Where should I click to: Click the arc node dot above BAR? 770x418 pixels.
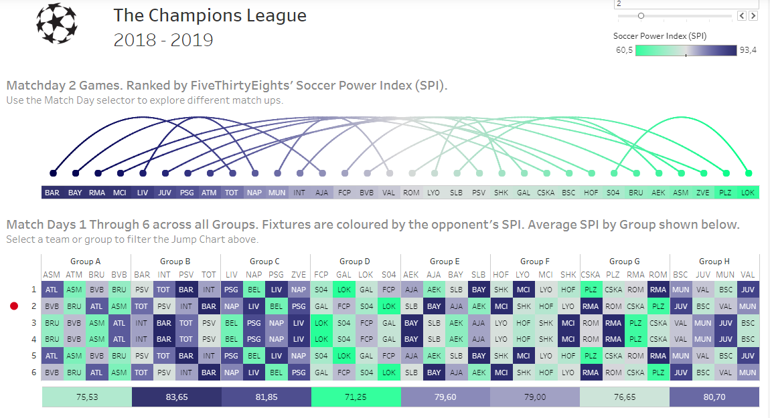(x=53, y=173)
